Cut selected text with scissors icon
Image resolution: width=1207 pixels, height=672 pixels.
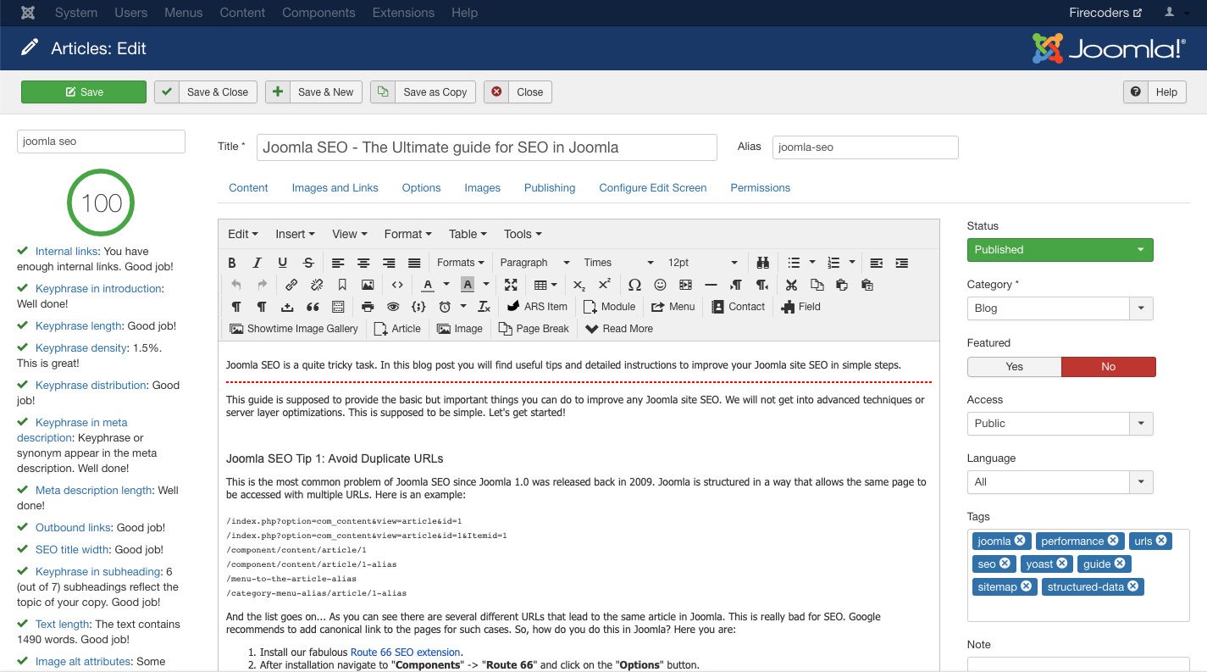click(791, 285)
